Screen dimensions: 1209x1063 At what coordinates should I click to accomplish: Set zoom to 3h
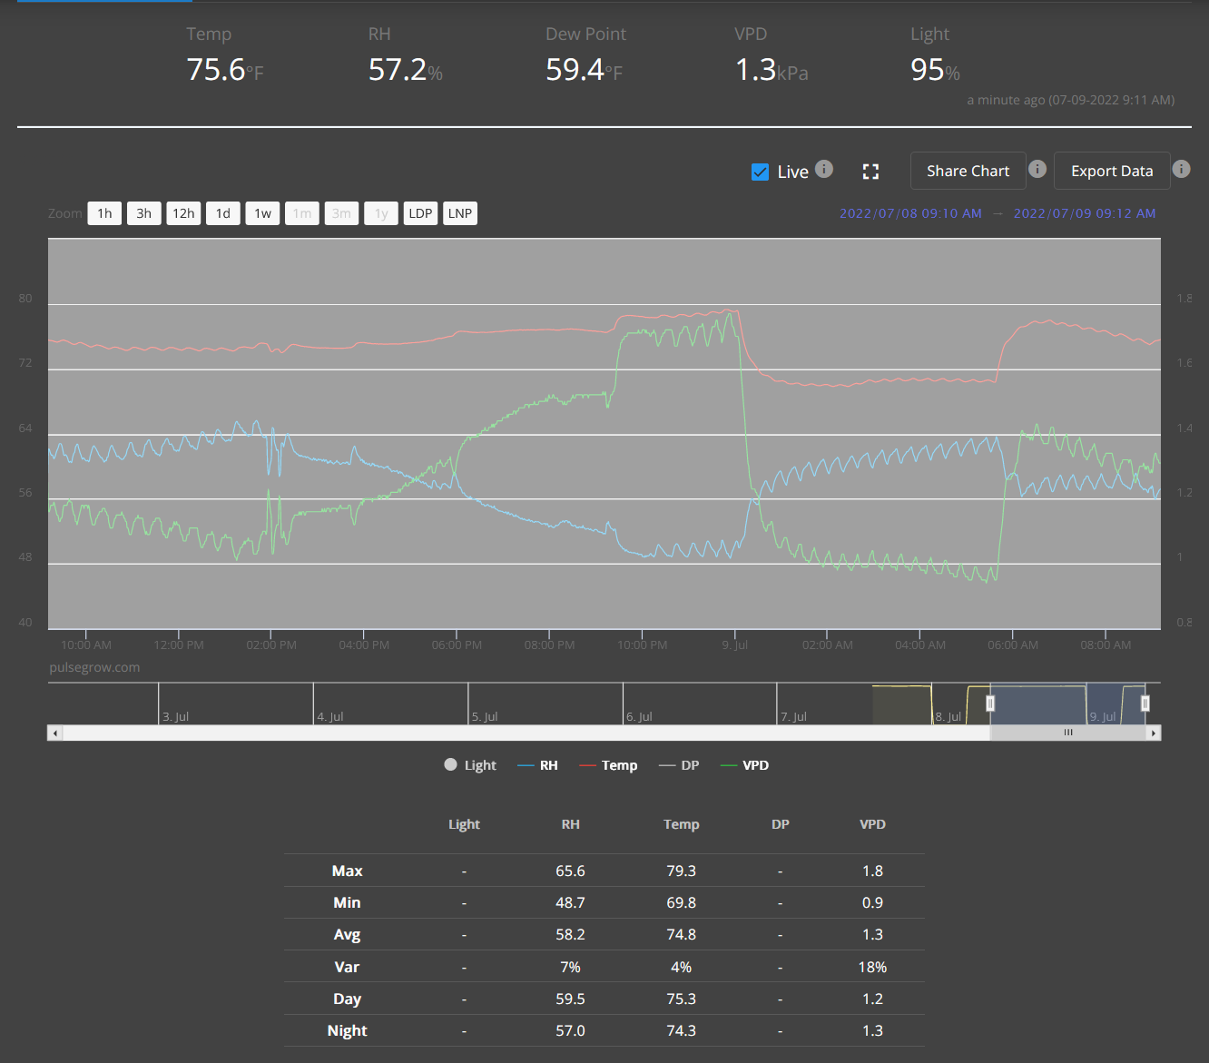click(144, 213)
